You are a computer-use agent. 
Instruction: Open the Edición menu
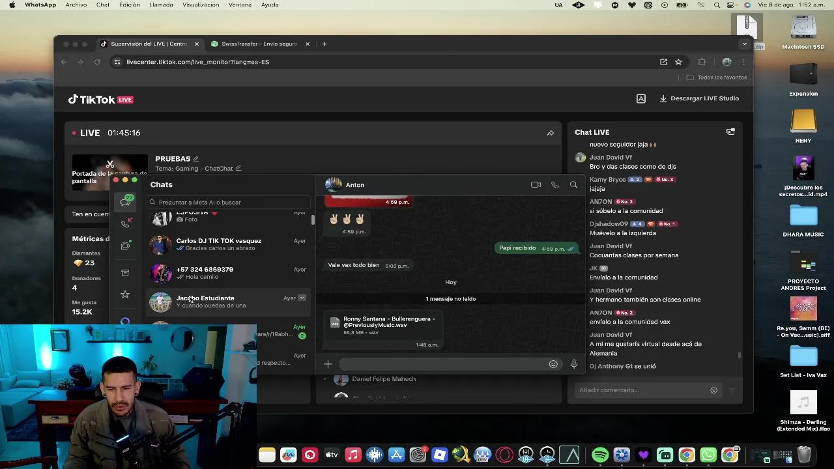point(129,5)
